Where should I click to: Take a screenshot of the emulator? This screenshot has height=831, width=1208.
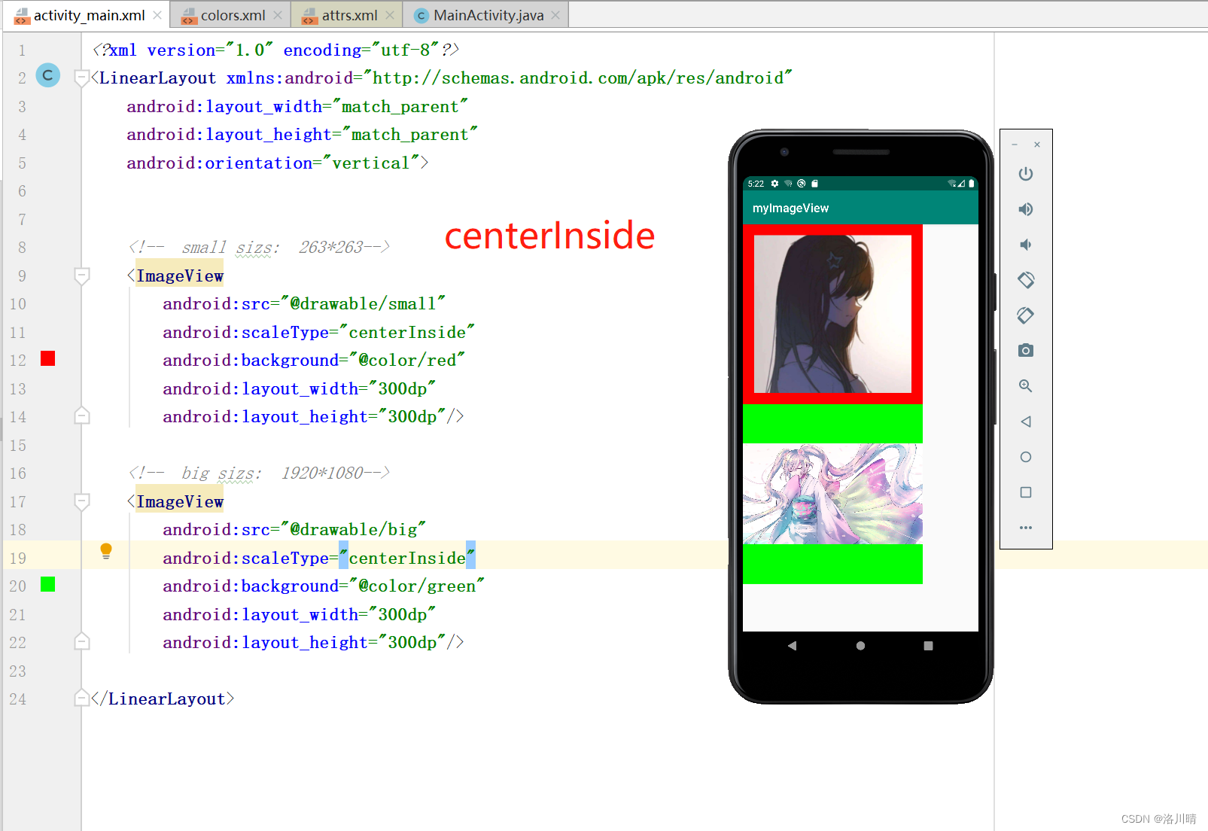click(x=1026, y=350)
